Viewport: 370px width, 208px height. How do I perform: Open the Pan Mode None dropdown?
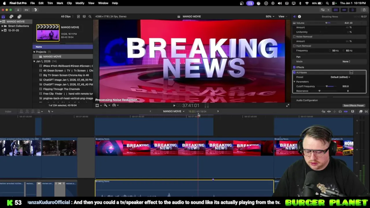click(346, 62)
